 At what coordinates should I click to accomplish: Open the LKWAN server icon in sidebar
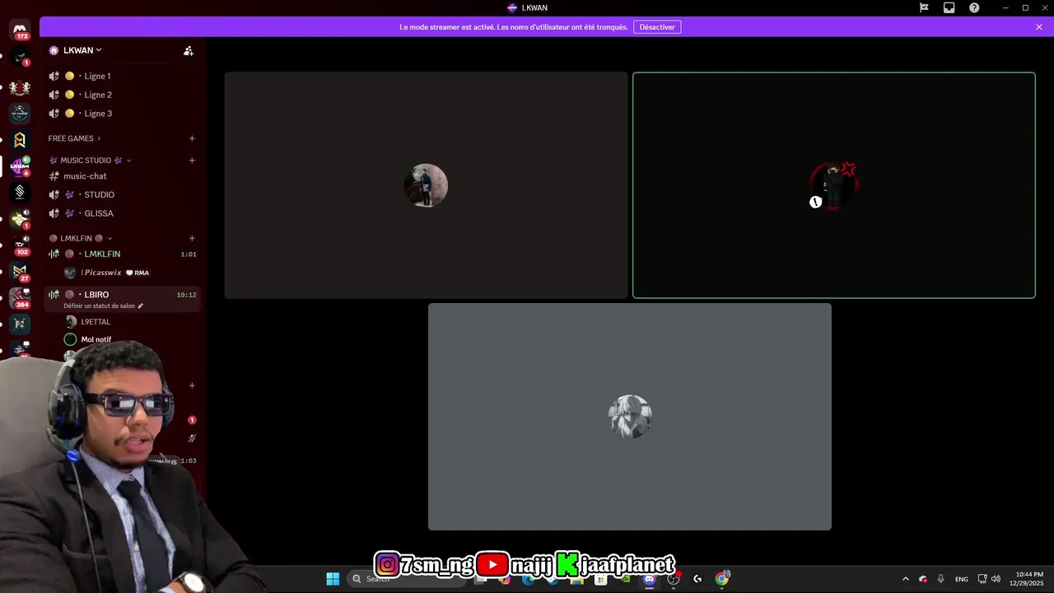click(x=20, y=166)
